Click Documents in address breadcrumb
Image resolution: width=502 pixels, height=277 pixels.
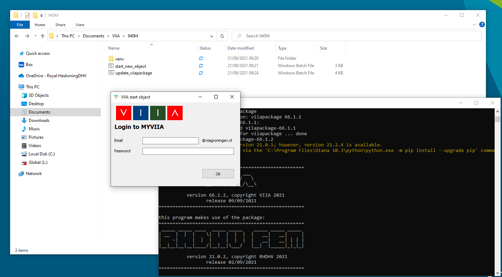coord(93,36)
